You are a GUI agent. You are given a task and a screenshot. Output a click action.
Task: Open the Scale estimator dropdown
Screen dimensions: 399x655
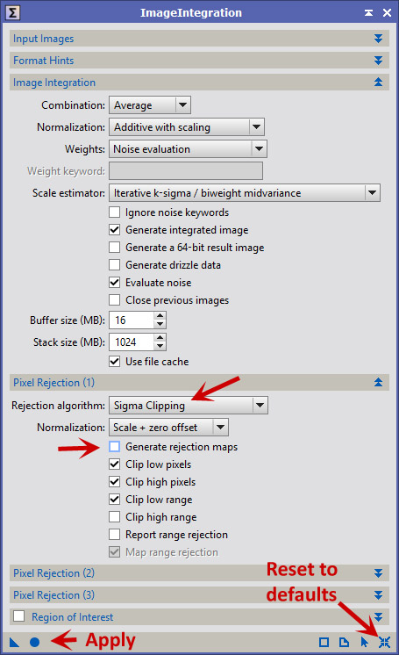tap(245, 193)
